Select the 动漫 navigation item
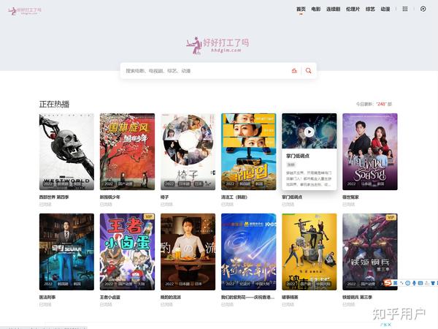Screen dimensions: 438x329 pyautogui.click(x=385, y=10)
